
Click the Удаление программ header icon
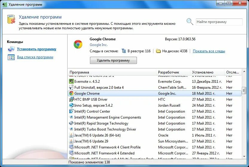point(11,19)
